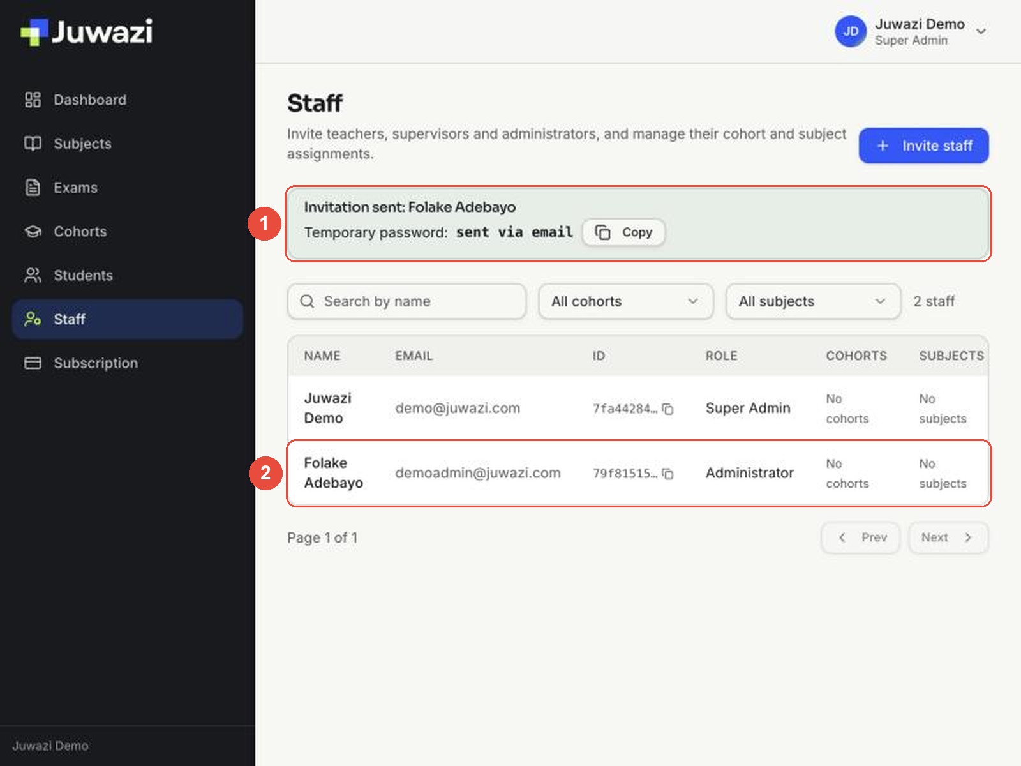The width and height of the screenshot is (1021, 766).
Task: Click the Juwazi Demo name cell in table
Action: pyautogui.click(x=328, y=408)
